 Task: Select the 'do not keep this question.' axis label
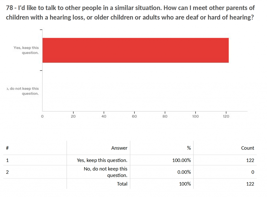[23, 91]
